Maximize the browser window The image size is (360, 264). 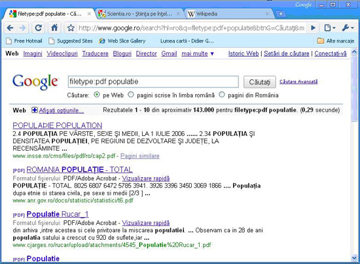pyautogui.click(x=333, y=5)
